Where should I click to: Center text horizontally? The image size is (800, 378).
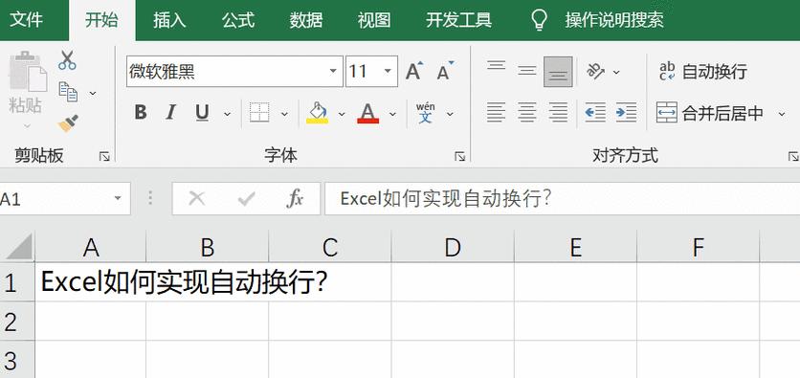click(x=527, y=112)
